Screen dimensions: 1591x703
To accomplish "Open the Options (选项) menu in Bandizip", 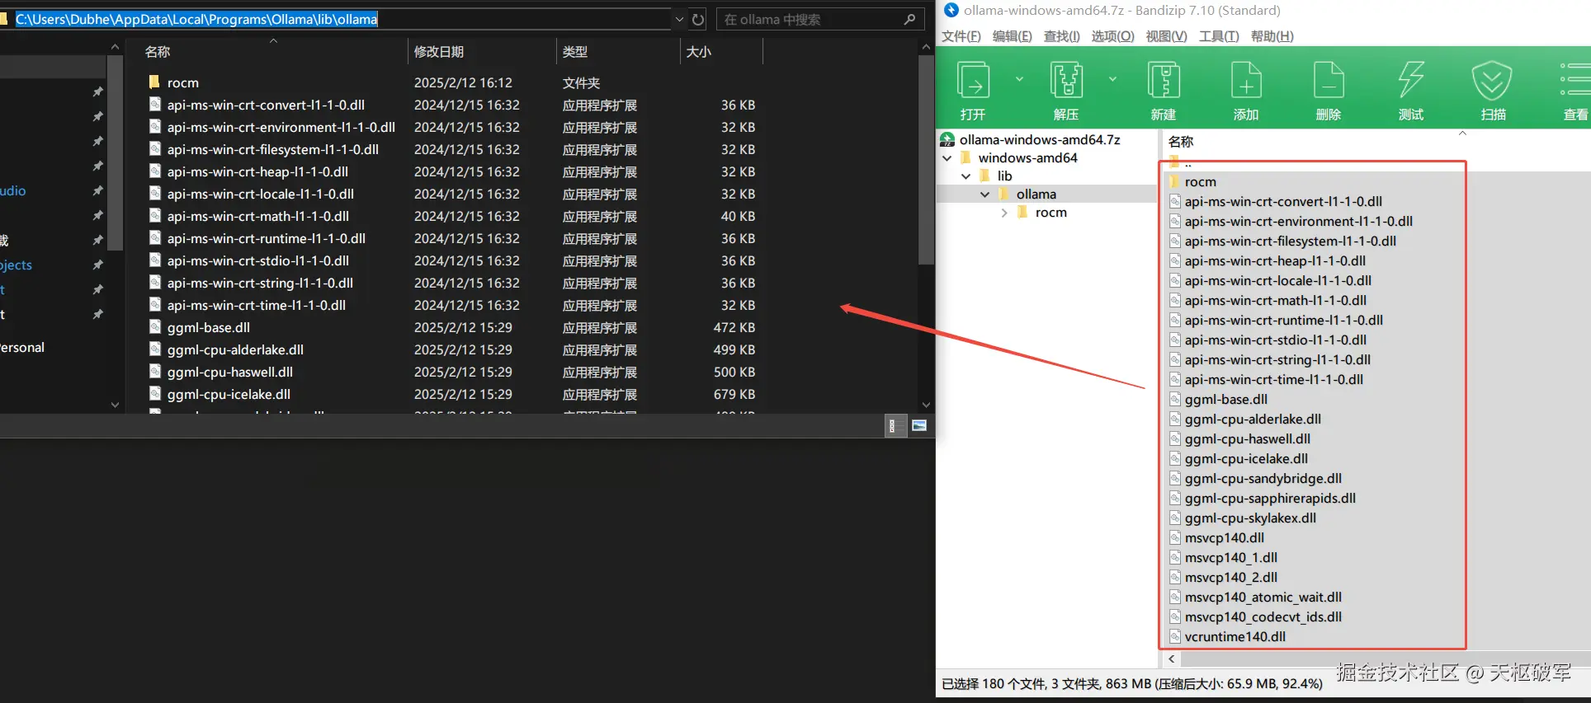I will 1113,36.
